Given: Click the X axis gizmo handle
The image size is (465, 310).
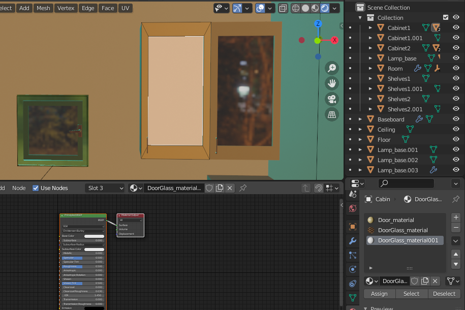Looking at the screenshot, I should 334,40.
